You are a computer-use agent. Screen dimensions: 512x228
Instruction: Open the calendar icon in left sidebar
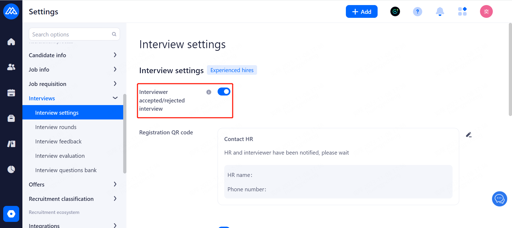coord(11,93)
